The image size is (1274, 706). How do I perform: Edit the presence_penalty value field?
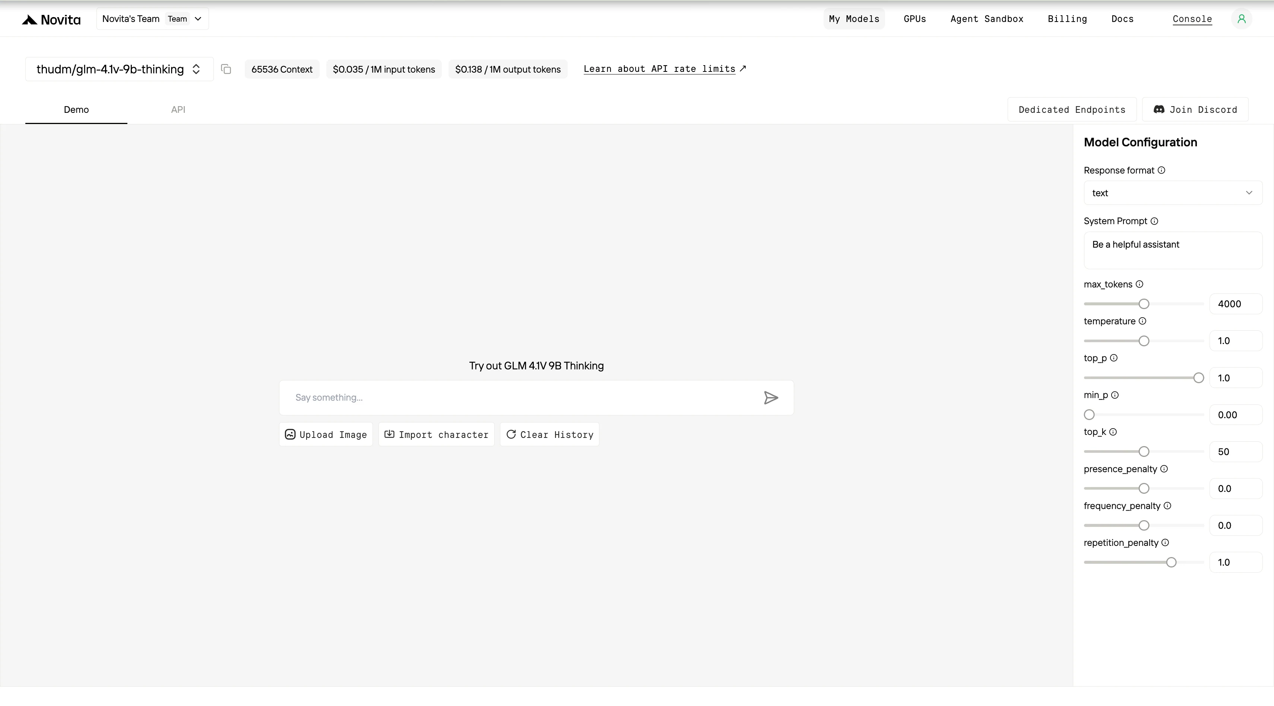(x=1235, y=489)
